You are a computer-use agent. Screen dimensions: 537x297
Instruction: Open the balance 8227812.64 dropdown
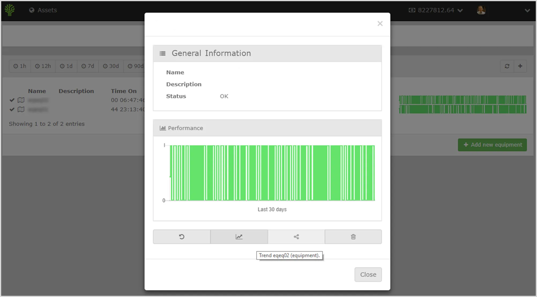[436, 10]
